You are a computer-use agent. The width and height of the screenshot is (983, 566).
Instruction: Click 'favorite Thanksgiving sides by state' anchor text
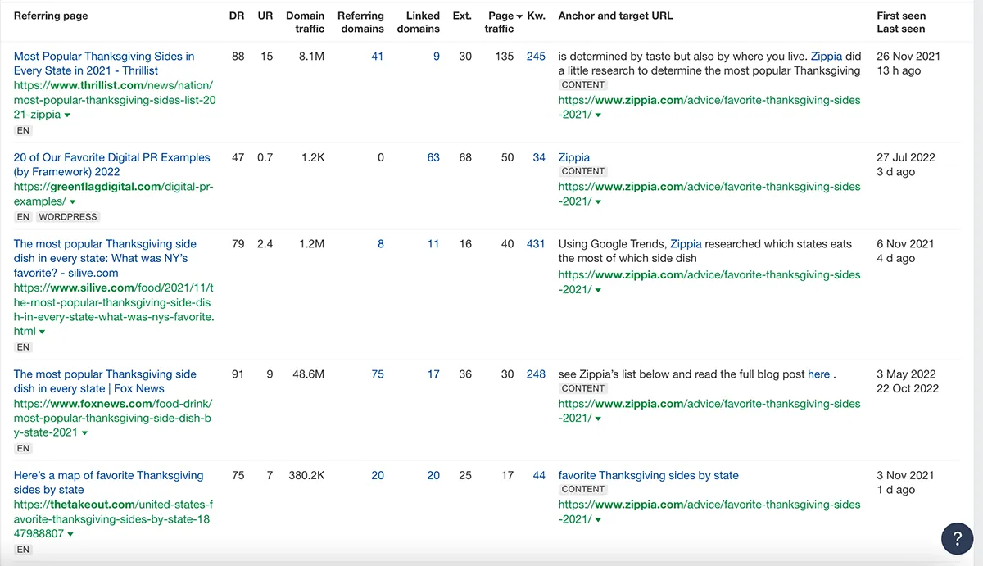648,475
